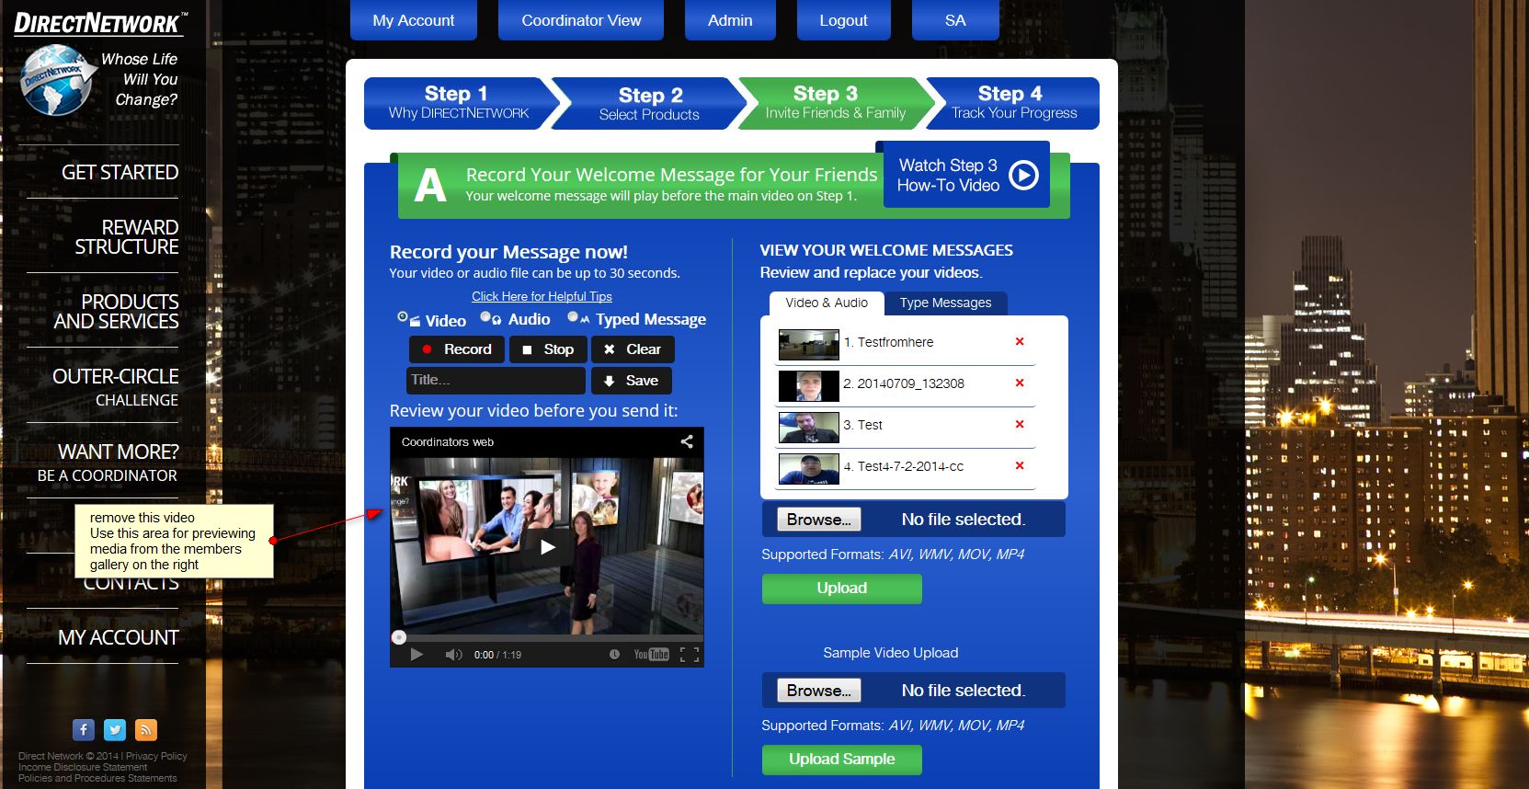This screenshot has height=789, width=1529.
Task: Click the message name '2. 20140709_132308'
Action: point(904,383)
